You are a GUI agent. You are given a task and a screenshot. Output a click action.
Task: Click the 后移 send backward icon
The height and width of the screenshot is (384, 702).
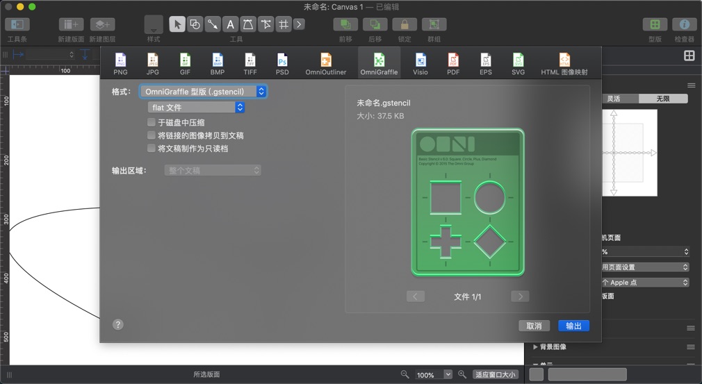click(x=375, y=24)
